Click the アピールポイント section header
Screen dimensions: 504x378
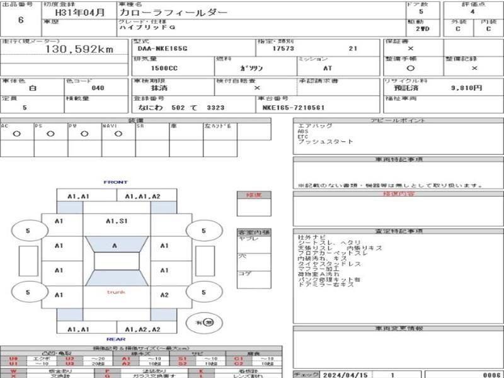click(x=398, y=120)
